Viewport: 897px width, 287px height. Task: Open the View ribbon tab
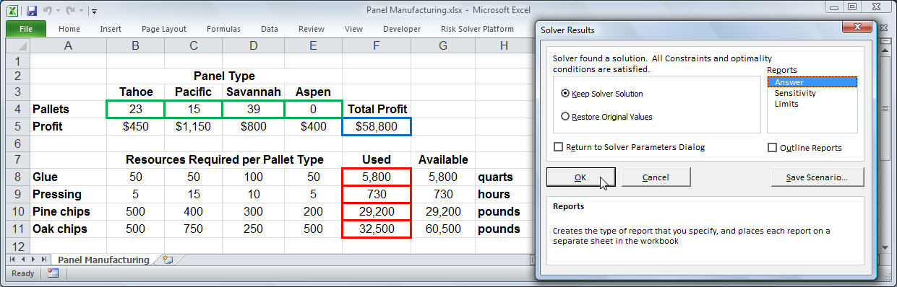tap(354, 29)
